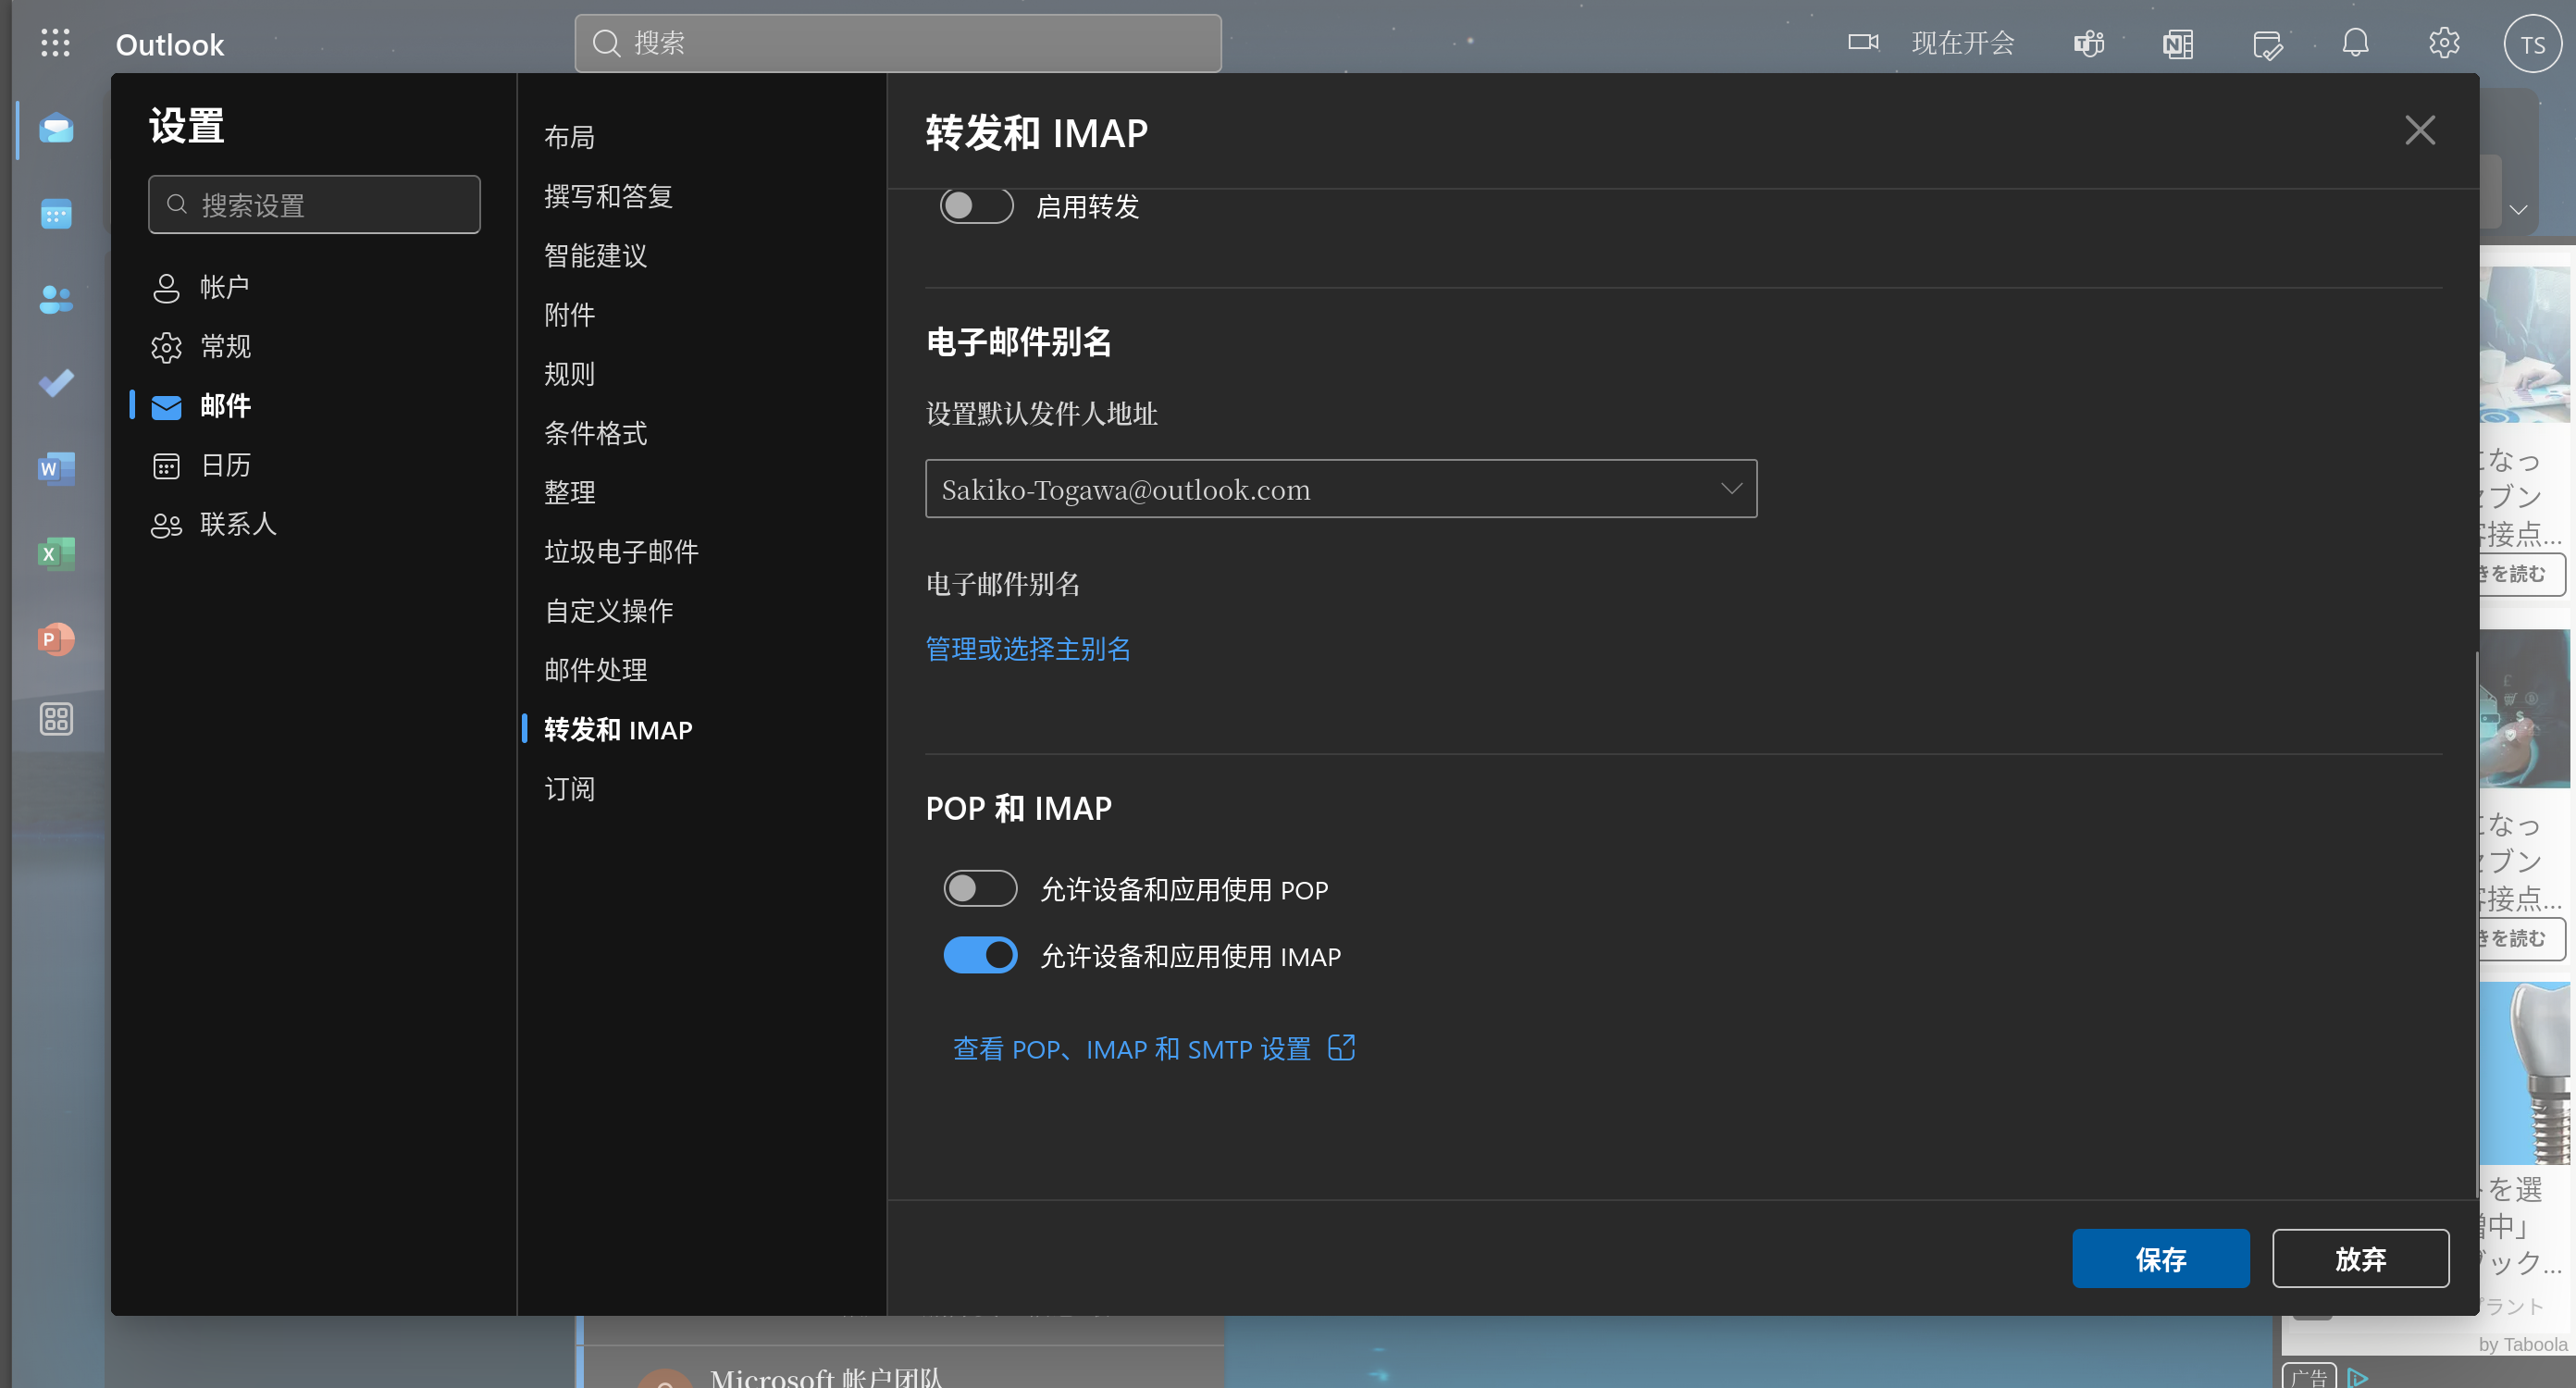The width and height of the screenshot is (2576, 1388).
Task: Launch Word from the app rail
Action: pos(56,468)
